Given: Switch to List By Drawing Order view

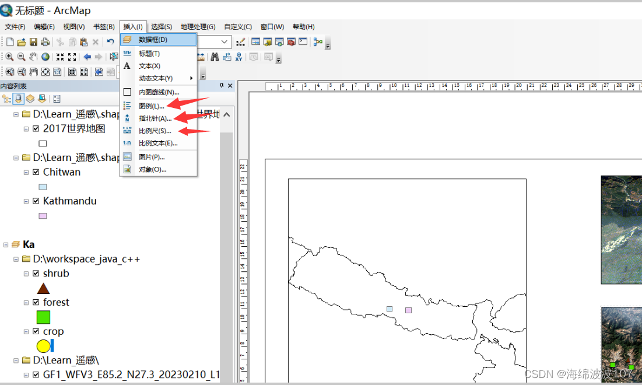Looking at the screenshot, I should (x=6, y=99).
